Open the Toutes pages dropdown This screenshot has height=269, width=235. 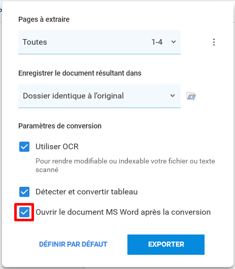(x=99, y=42)
